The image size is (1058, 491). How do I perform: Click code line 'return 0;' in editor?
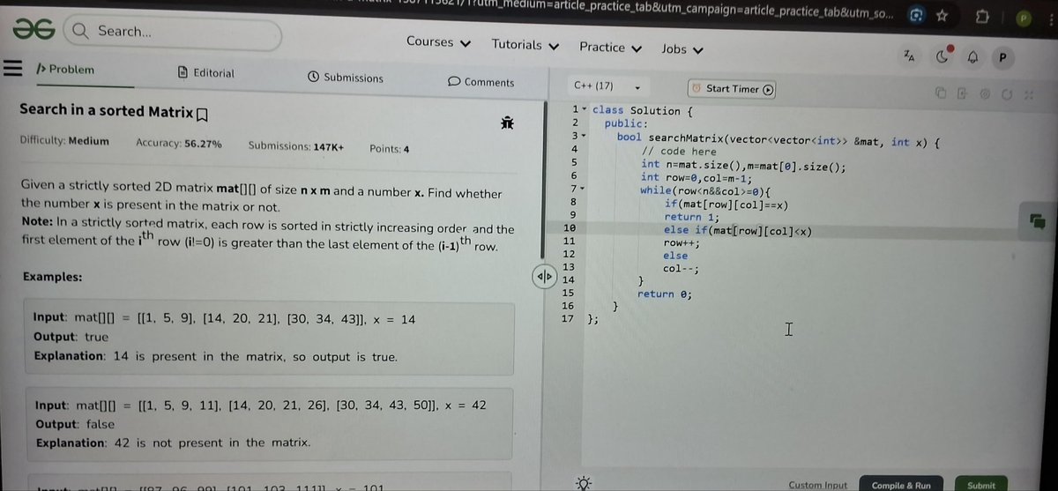pyautogui.click(x=665, y=294)
